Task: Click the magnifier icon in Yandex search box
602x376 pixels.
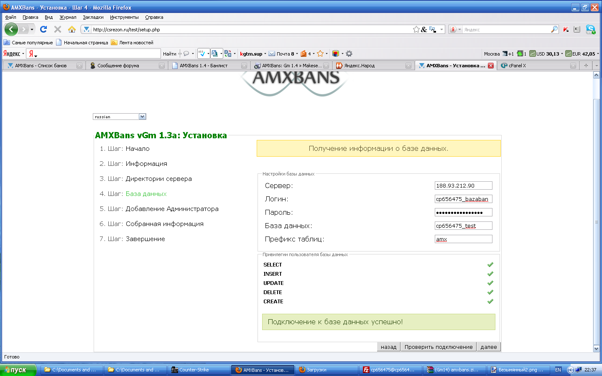Action: point(554,29)
